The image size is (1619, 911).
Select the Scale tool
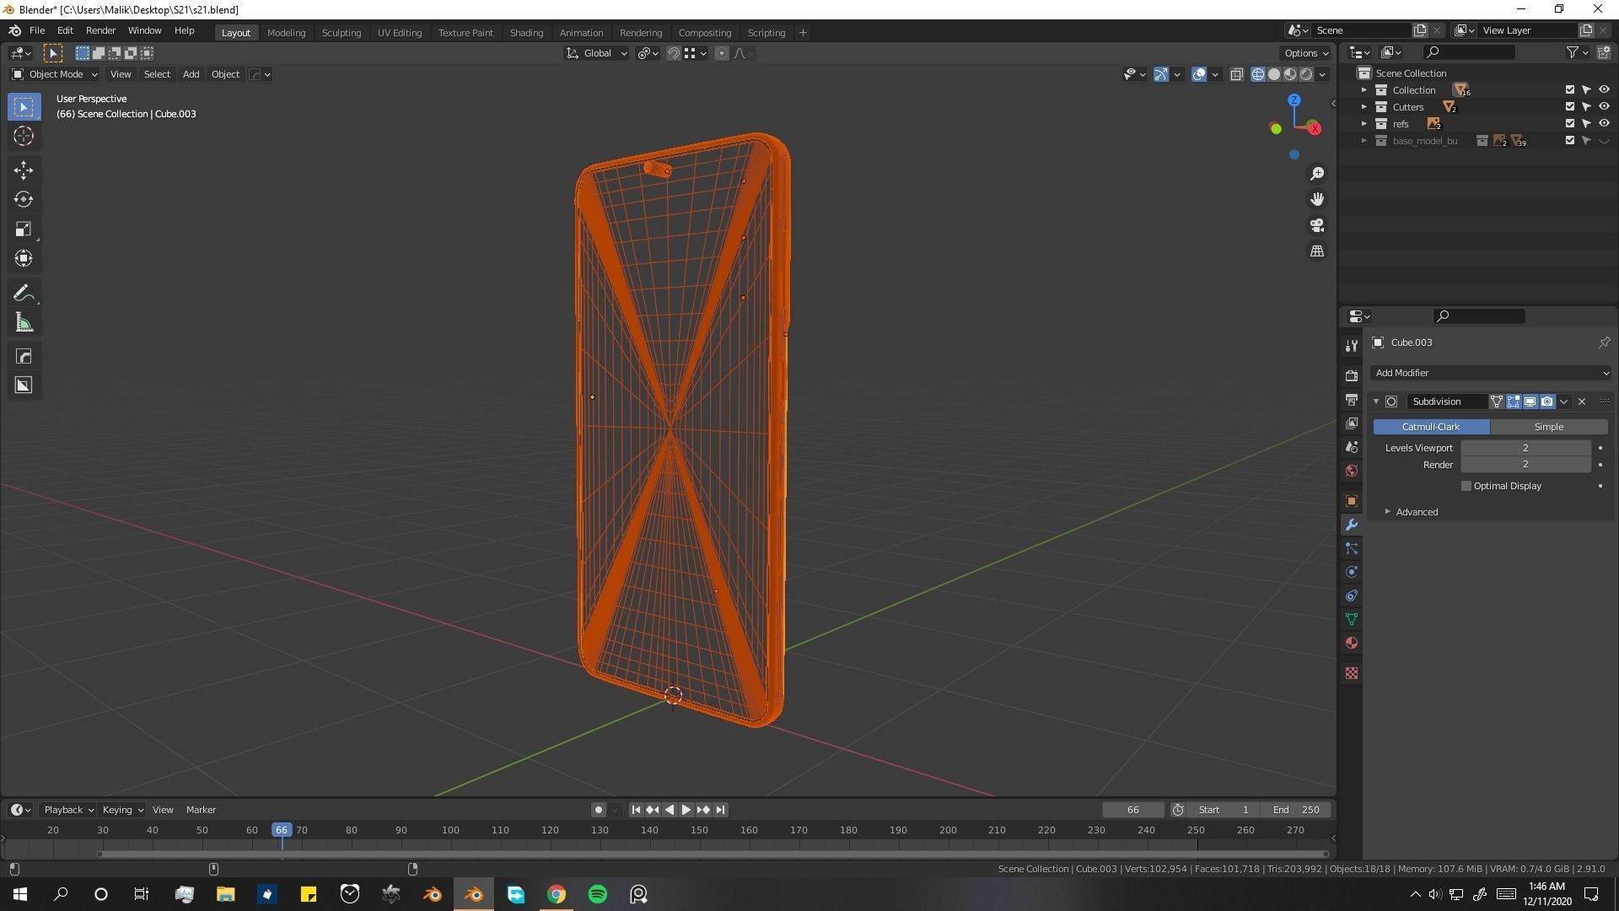pos(24,229)
